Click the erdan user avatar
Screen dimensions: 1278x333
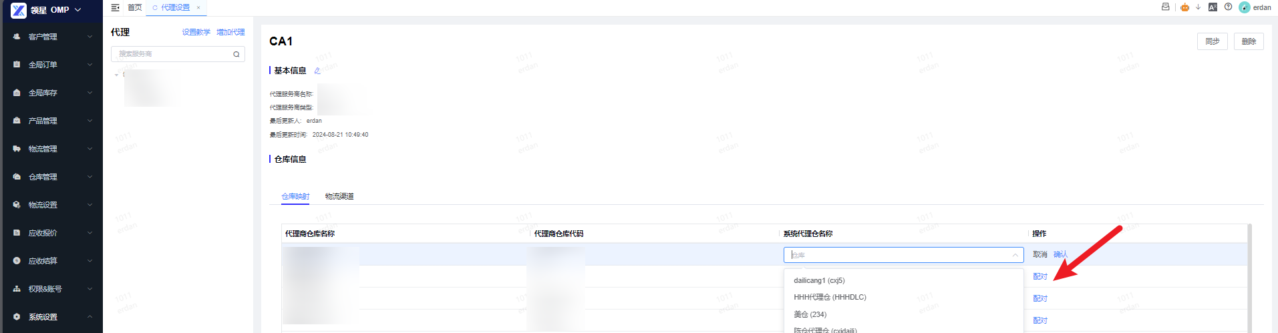pyautogui.click(x=1245, y=7)
